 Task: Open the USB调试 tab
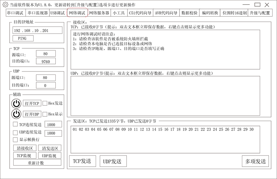point(57,13)
